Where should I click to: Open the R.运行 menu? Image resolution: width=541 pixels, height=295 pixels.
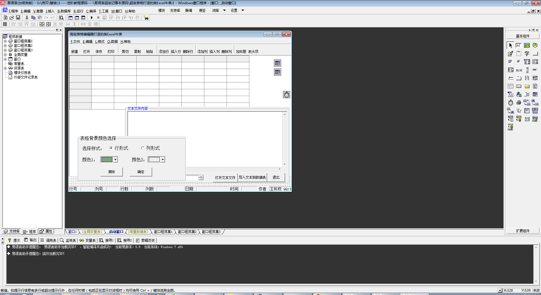pos(78,11)
